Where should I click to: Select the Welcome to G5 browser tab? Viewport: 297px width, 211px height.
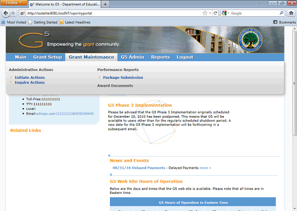[65, 4]
